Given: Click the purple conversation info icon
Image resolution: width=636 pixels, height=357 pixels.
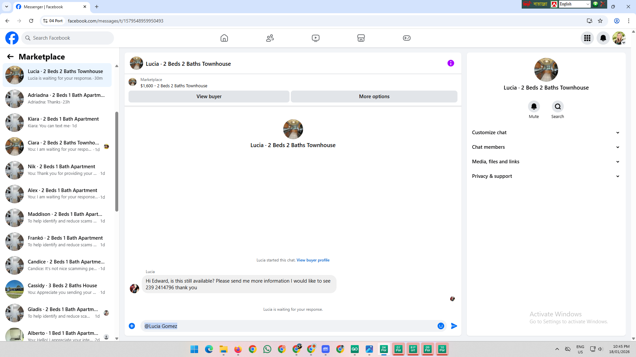Looking at the screenshot, I should 451,63.
